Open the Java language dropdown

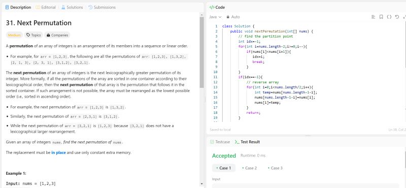pos(215,17)
